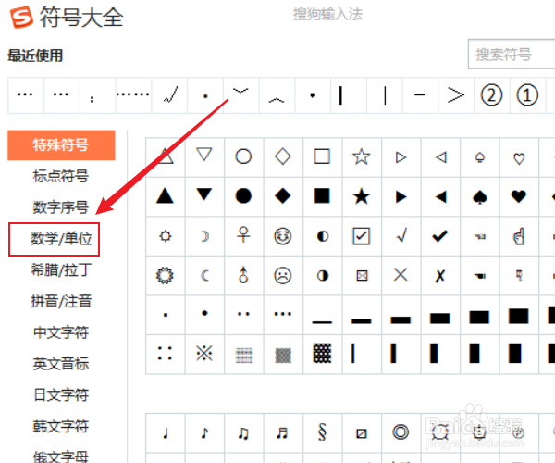This screenshot has height=463, width=555.
Task: Click the Sogou logo icon
Action: click(21, 17)
